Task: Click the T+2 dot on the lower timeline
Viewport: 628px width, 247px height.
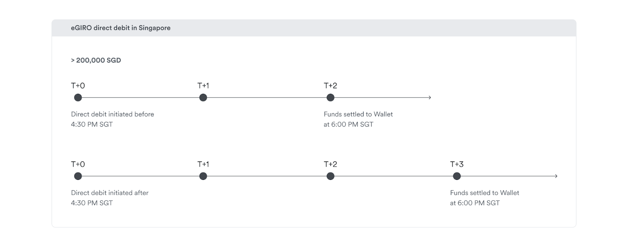Action: point(330,176)
